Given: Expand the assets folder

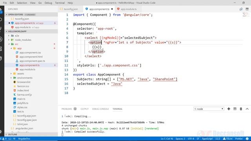Looking at the screenshot, I should click(x=20, y=74).
